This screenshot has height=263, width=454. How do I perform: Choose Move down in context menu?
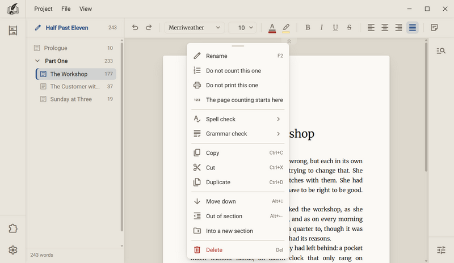point(238,201)
